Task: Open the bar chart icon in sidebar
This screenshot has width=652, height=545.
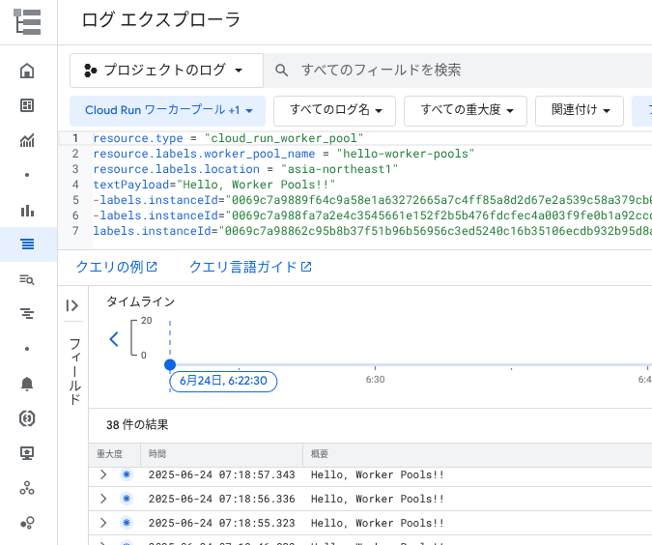Action: [x=27, y=211]
